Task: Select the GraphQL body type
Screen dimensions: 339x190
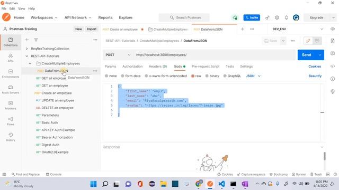Action: tap(232, 76)
